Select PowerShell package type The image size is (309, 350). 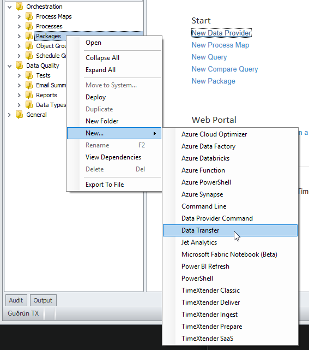click(x=231, y=278)
